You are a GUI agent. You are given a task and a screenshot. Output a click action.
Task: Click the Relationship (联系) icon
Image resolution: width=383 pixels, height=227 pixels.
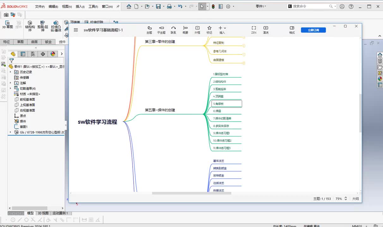pyautogui.click(x=173, y=30)
